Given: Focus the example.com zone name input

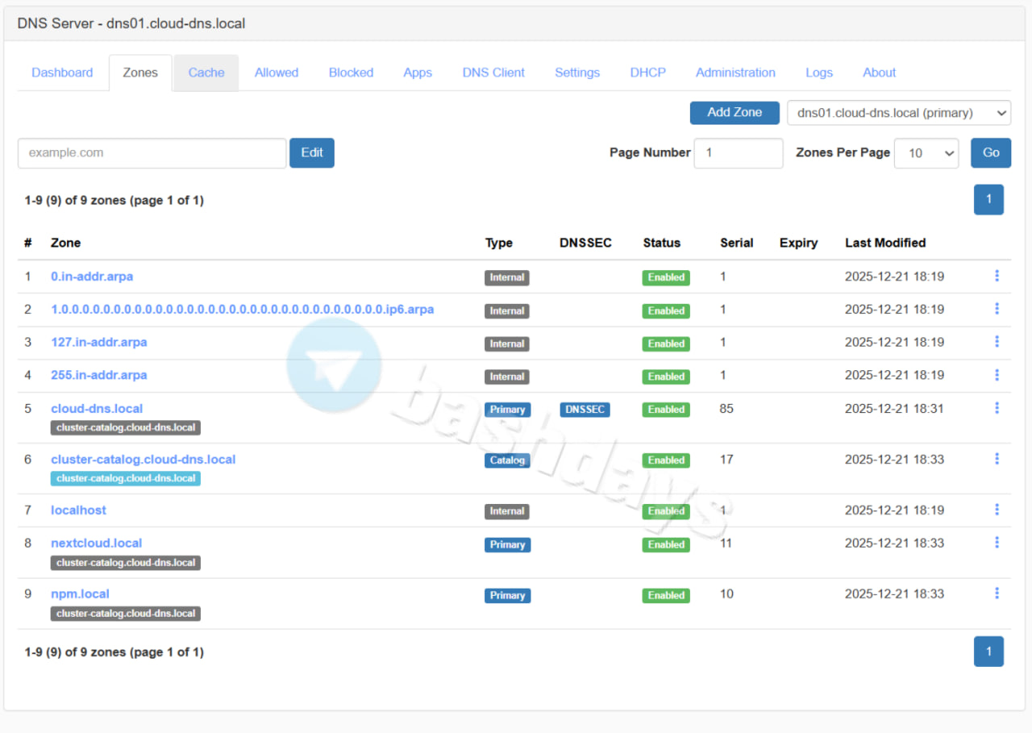Looking at the screenshot, I should [x=152, y=153].
